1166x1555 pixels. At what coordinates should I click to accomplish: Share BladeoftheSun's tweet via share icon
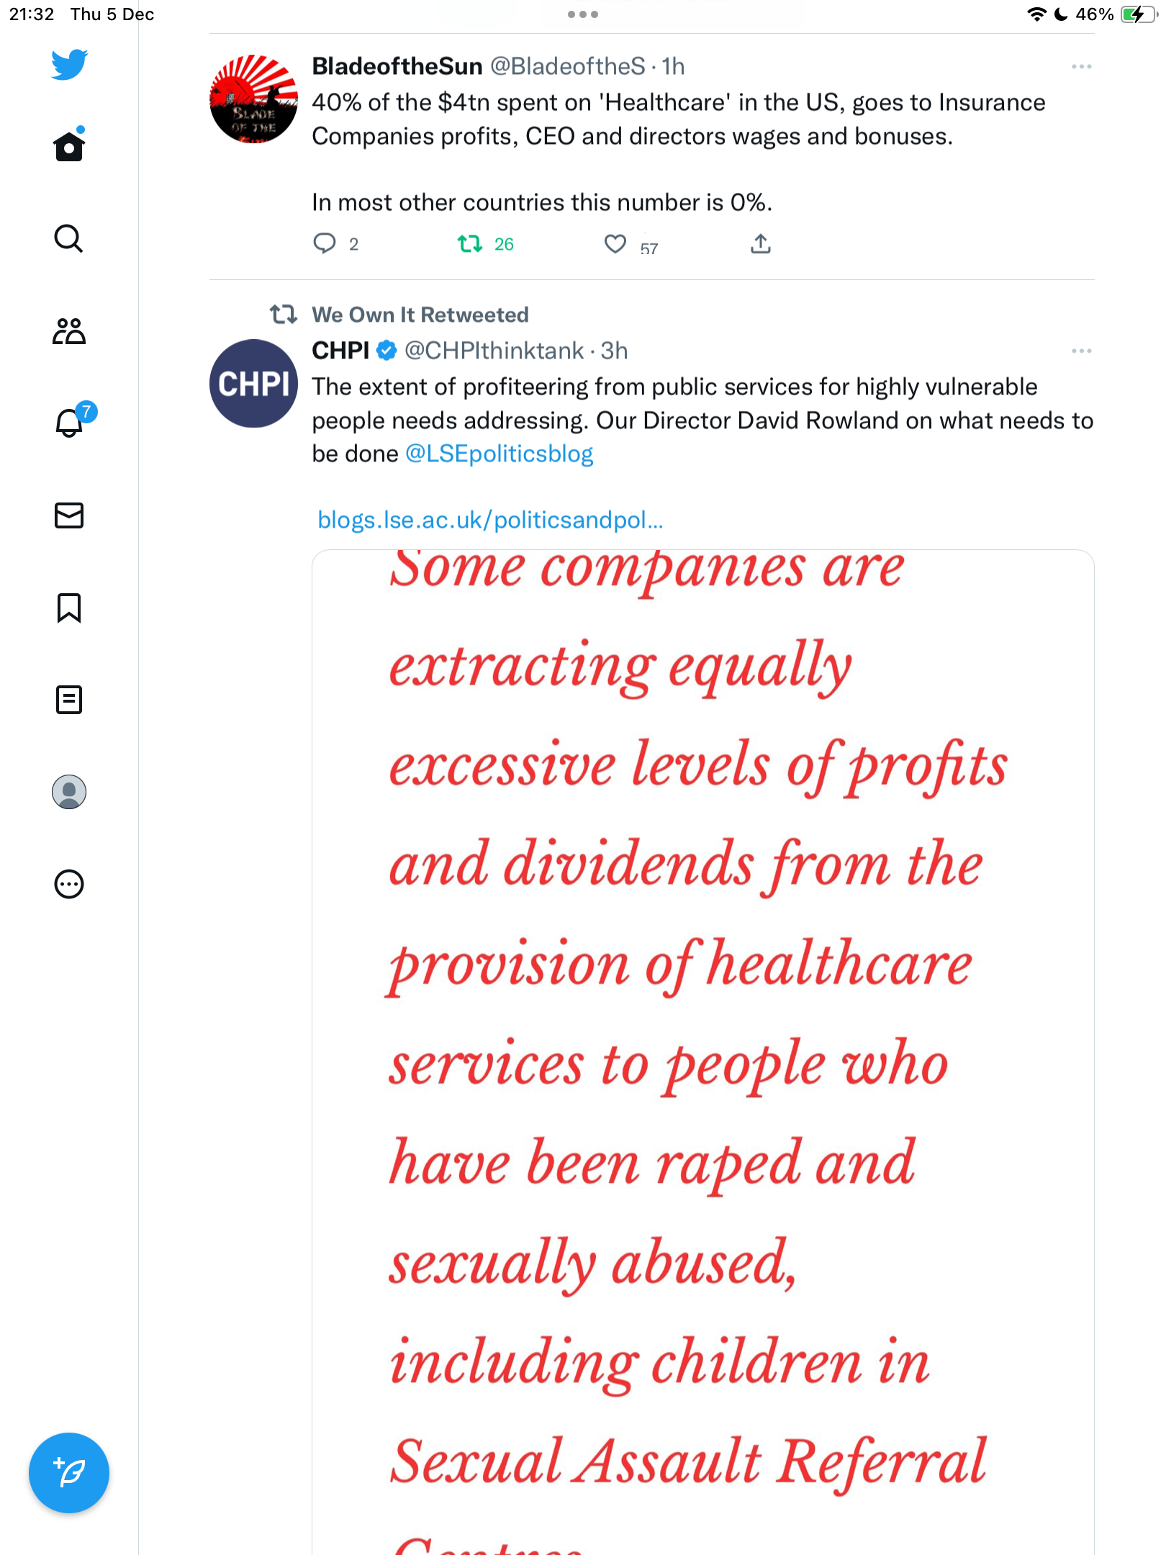pyautogui.click(x=761, y=245)
